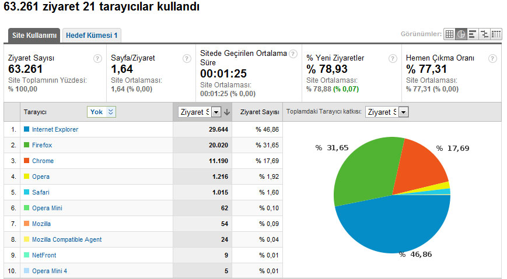Click help icon for Hemen Çıkma Oranı

point(492,58)
